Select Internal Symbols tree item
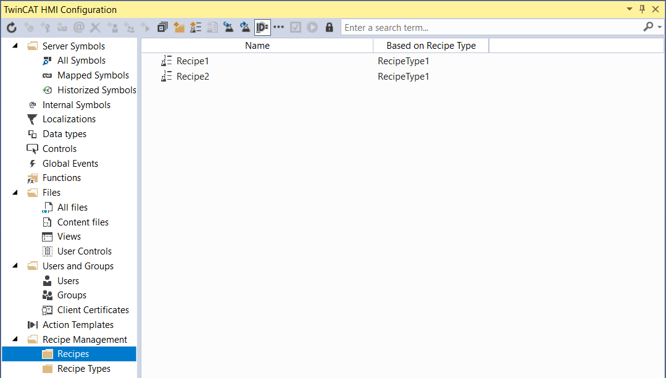Screen dimensions: 666x378 (77, 105)
